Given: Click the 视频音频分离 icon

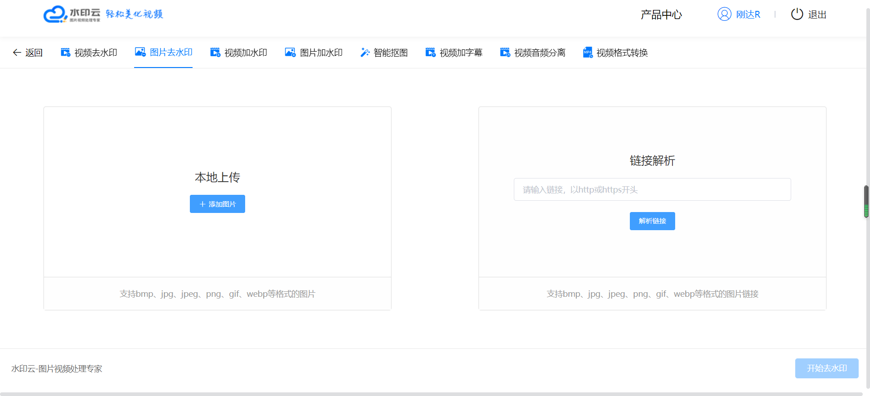Looking at the screenshot, I should tap(505, 53).
